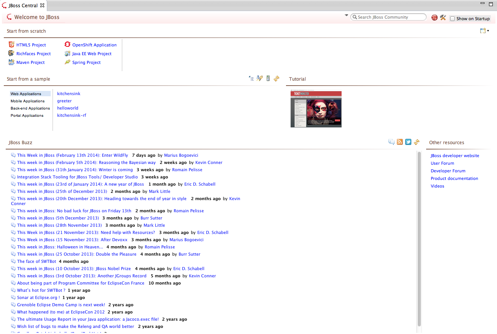Open the User Forum link
The image size is (497, 334).
[442, 163]
